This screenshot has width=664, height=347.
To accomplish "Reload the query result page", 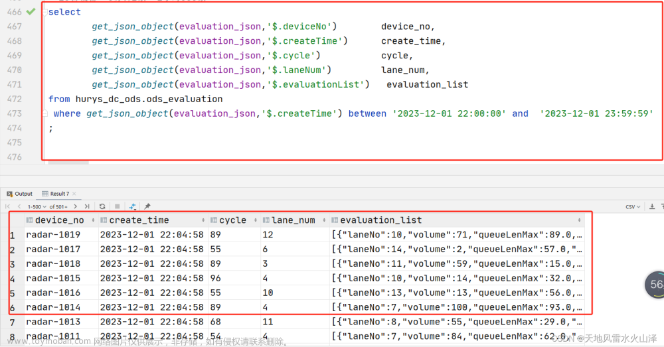I will click(102, 206).
